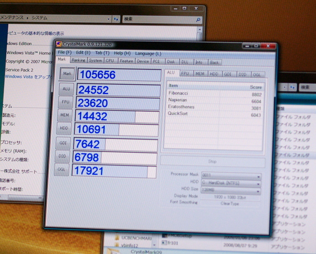Click the CrystalMark title bar app icon
This screenshot has width=316, height=254.
(59, 44)
